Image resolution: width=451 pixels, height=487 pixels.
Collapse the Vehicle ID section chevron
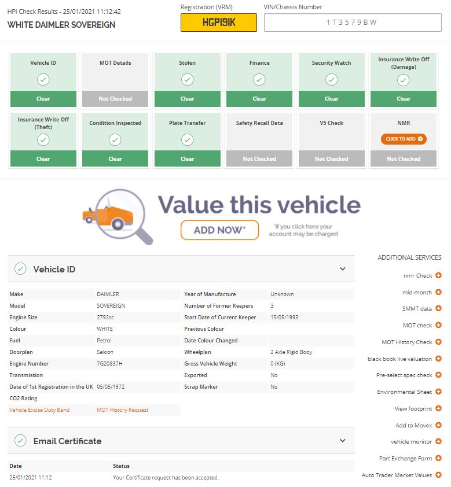[x=343, y=268]
